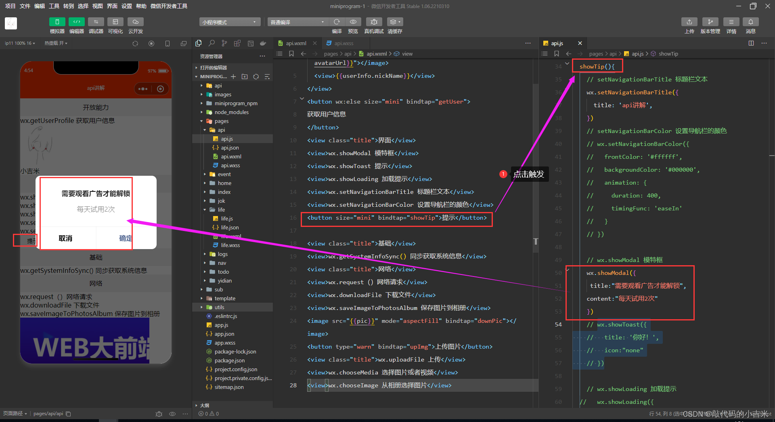Toggle the simulator panel button
Viewport: 775px width, 422px height.
pos(57,22)
